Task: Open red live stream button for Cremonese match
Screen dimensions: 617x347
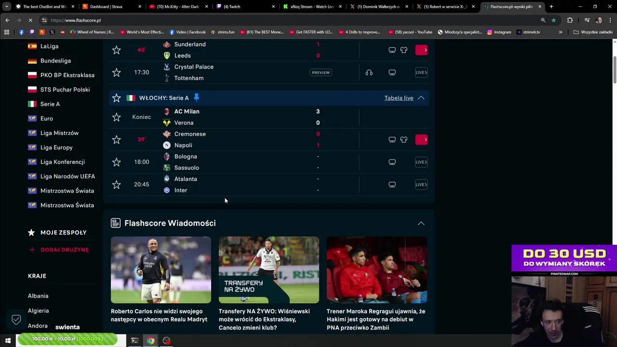Action: coord(421,140)
